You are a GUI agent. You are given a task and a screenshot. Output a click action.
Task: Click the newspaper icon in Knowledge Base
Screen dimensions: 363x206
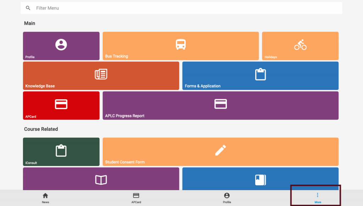[x=101, y=74]
